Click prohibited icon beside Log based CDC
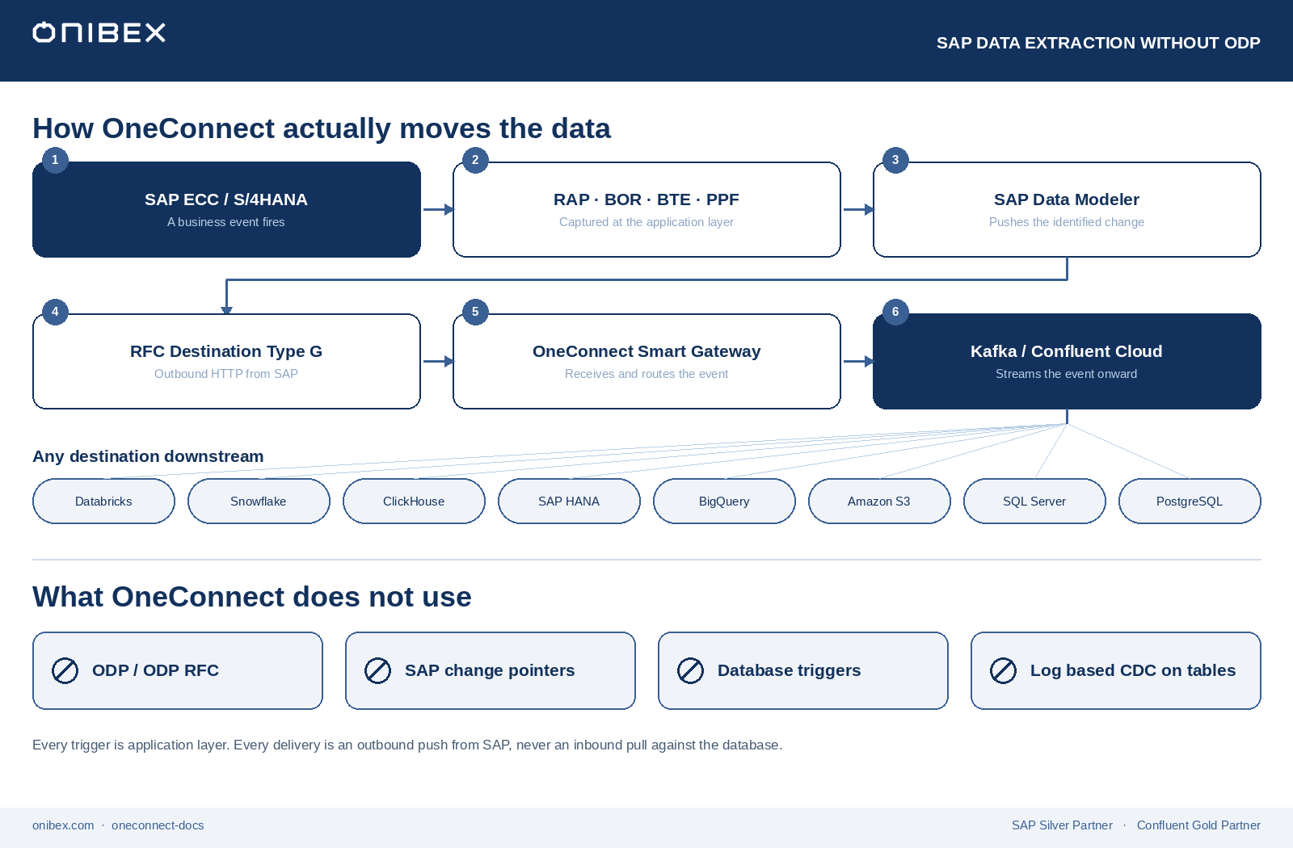Screen dimensions: 1293x848 tap(1003, 670)
